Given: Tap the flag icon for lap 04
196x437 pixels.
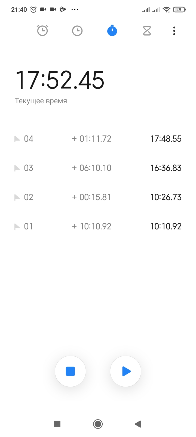Looking at the screenshot, I should pos(17,139).
